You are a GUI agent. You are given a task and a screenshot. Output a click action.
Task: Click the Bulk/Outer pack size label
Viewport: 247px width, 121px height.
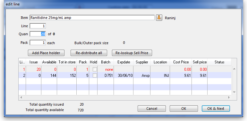(x=91, y=43)
